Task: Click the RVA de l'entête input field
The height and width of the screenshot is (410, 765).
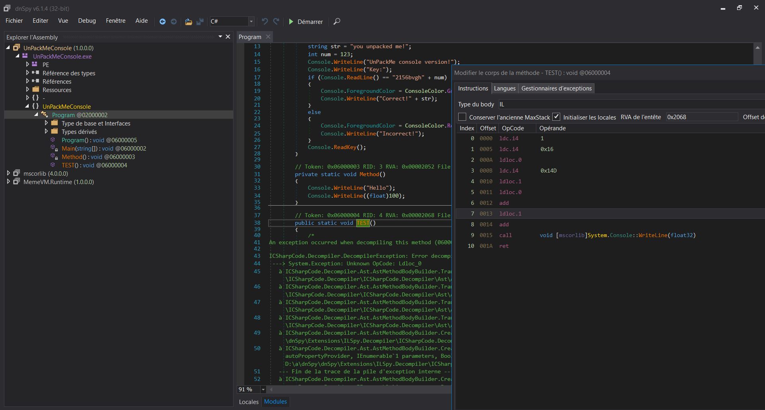Action: pyautogui.click(x=701, y=117)
